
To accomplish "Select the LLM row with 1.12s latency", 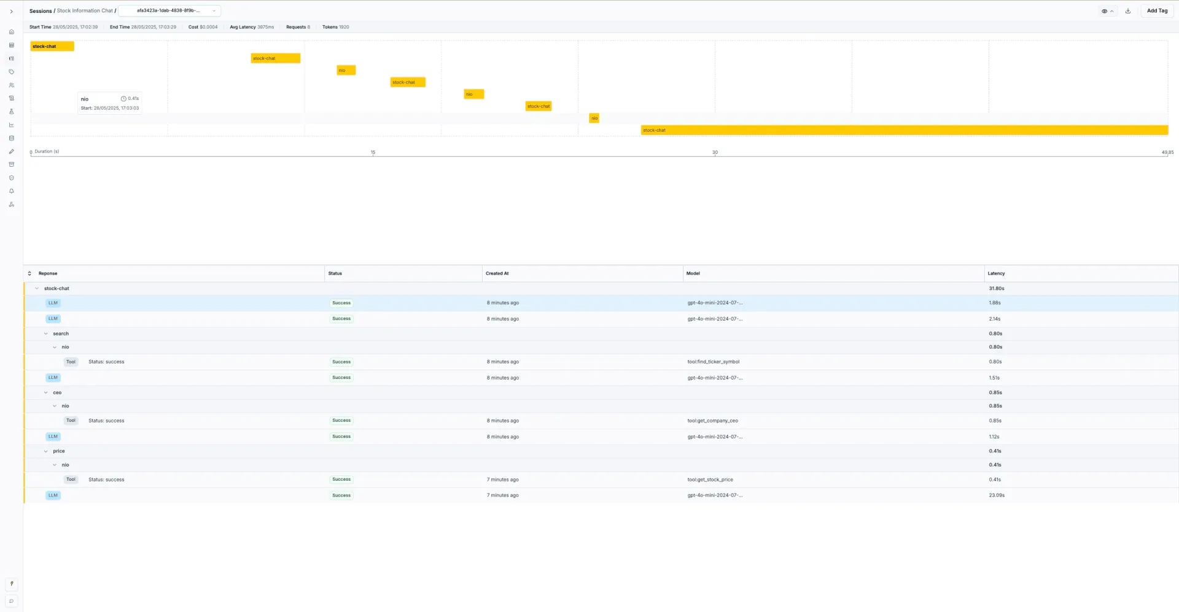I will [601, 437].
